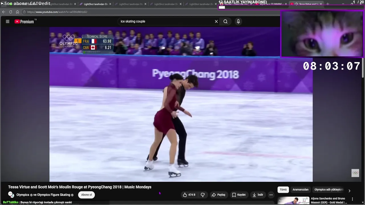
Task: Select the 'Olympics adlı yükleyici' filter chip
Action: click(x=328, y=190)
